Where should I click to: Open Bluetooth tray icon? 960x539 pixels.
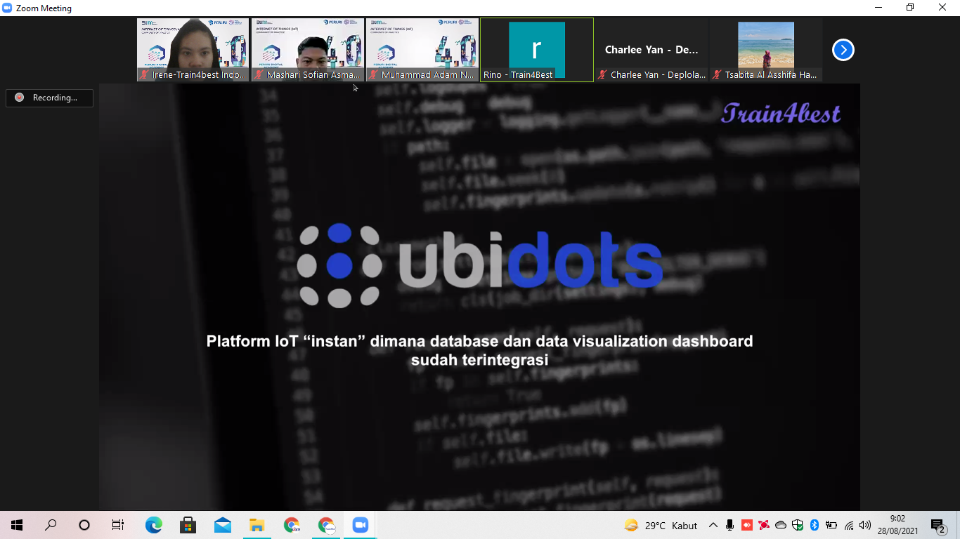tap(815, 525)
